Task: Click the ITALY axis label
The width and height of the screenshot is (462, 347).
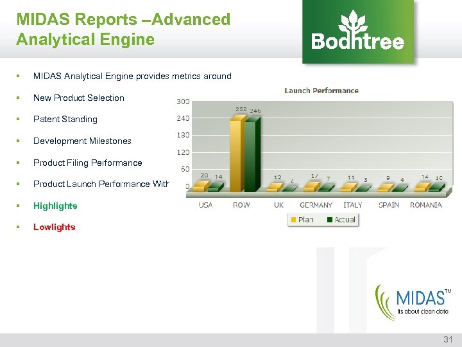Action: click(x=353, y=205)
